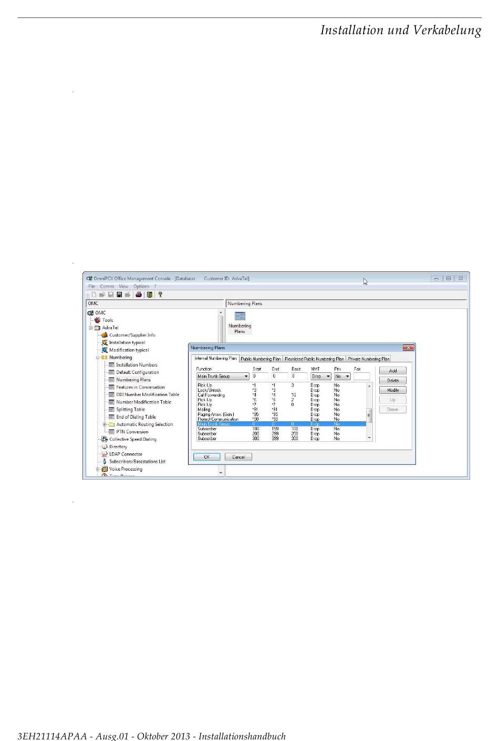Click the Voice Processing folder icon
Screen dimensions: 499x741
[x=105, y=469]
